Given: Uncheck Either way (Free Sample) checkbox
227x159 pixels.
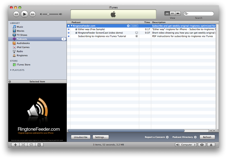Looking at the screenshot, I should coord(76,29).
